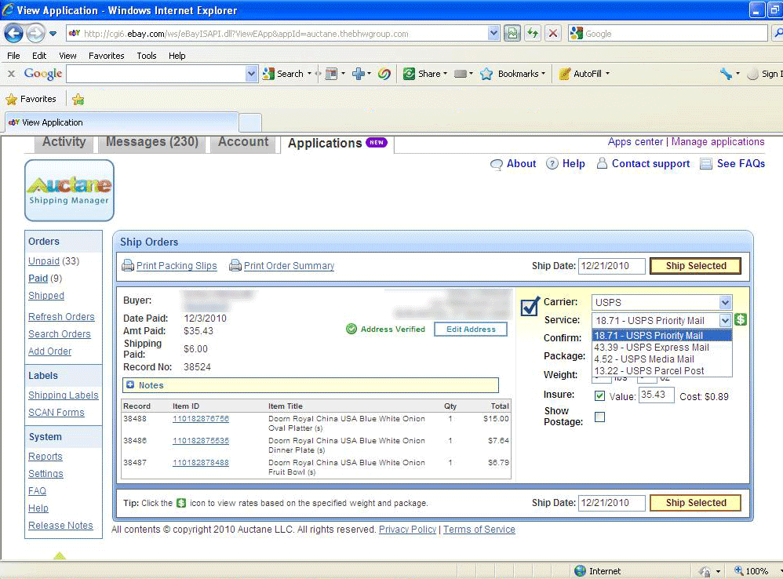Click the AutoFill pencil icon
This screenshot has width=783, height=579.
pos(564,74)
